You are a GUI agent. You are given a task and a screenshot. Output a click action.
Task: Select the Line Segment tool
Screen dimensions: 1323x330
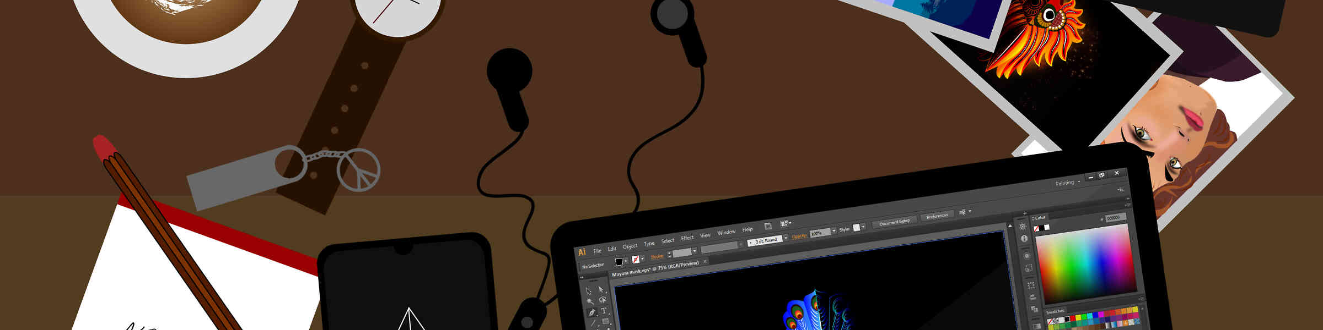click(593, 323)
